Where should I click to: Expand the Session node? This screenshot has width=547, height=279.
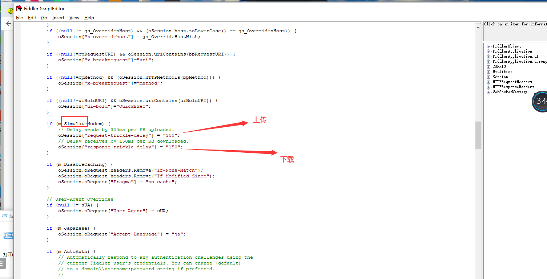coord(489,77)
